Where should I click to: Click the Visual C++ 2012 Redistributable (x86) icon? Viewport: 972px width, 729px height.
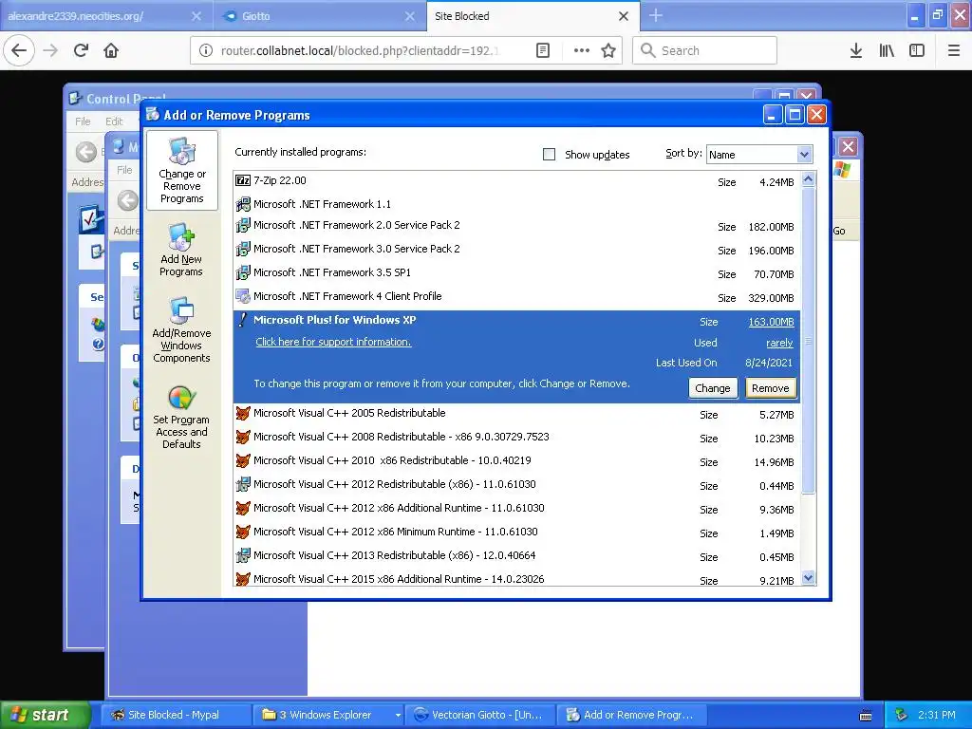(243, 484)
